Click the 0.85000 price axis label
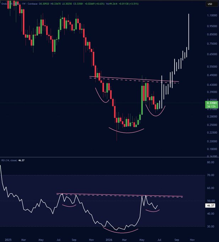 (212, 35)
